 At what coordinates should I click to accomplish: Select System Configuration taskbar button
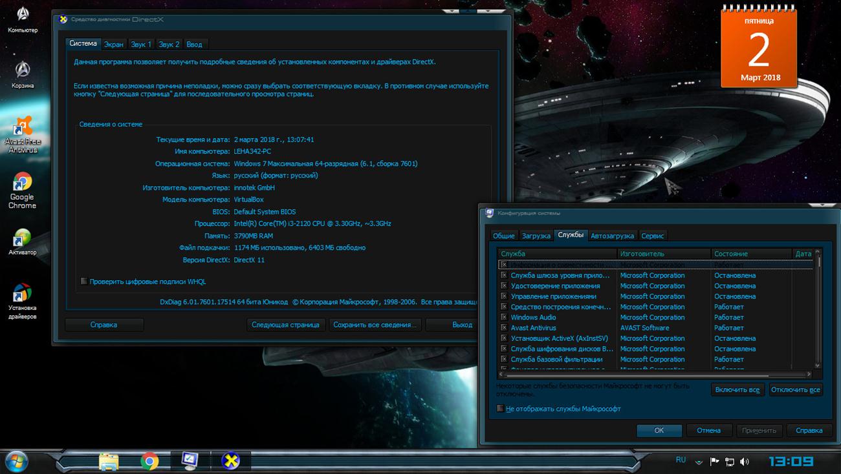pyautogui.click(x=190, y=460)
